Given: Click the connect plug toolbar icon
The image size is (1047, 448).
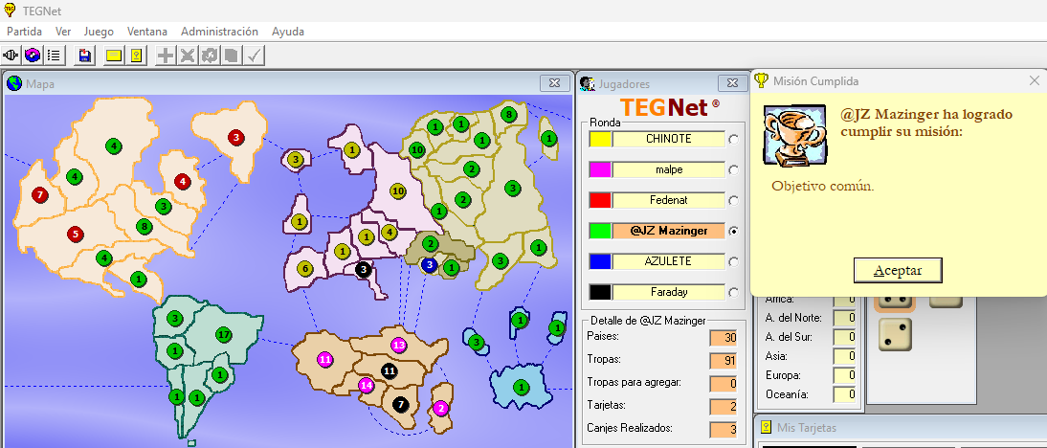Looking at the screenshot, I should [11, 56].
